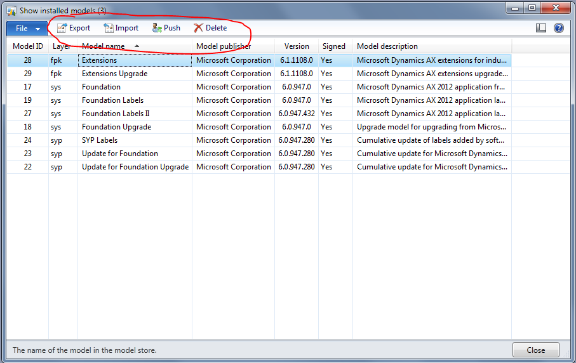Click Model ID 29 cell
Screen dimensions: 576x363
pos(27,74)
